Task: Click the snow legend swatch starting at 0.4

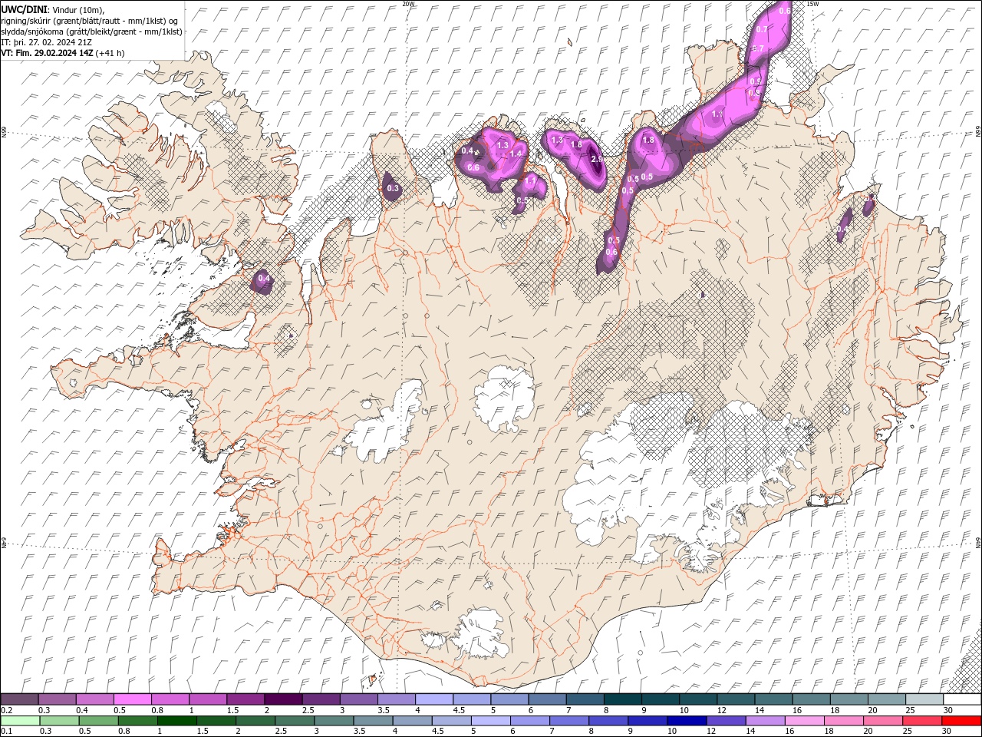Action: (95, 699)
